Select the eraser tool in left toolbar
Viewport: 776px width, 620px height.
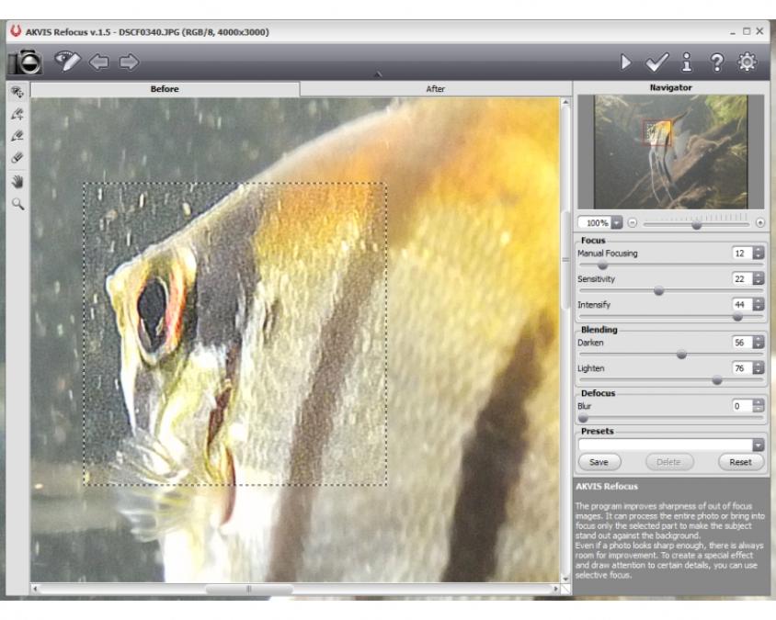[17, 158]
